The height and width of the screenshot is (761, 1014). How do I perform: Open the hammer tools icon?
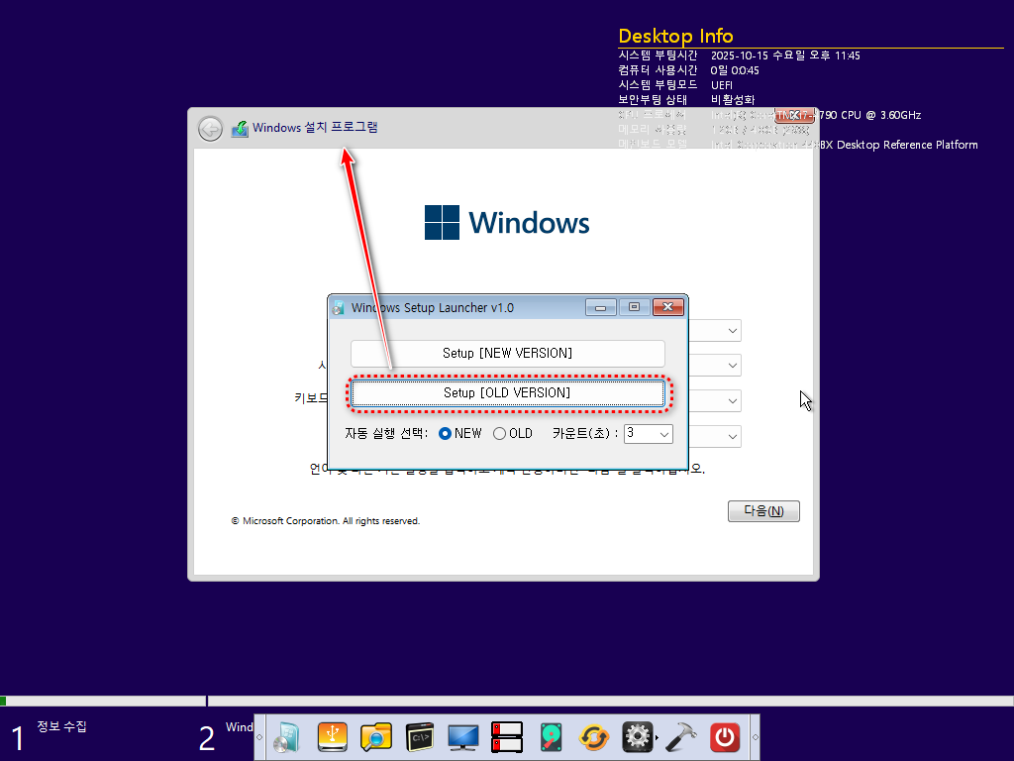click(681, 737)
